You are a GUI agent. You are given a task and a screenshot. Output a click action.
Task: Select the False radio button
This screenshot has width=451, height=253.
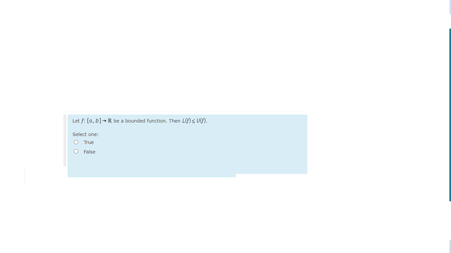[76, 152]
